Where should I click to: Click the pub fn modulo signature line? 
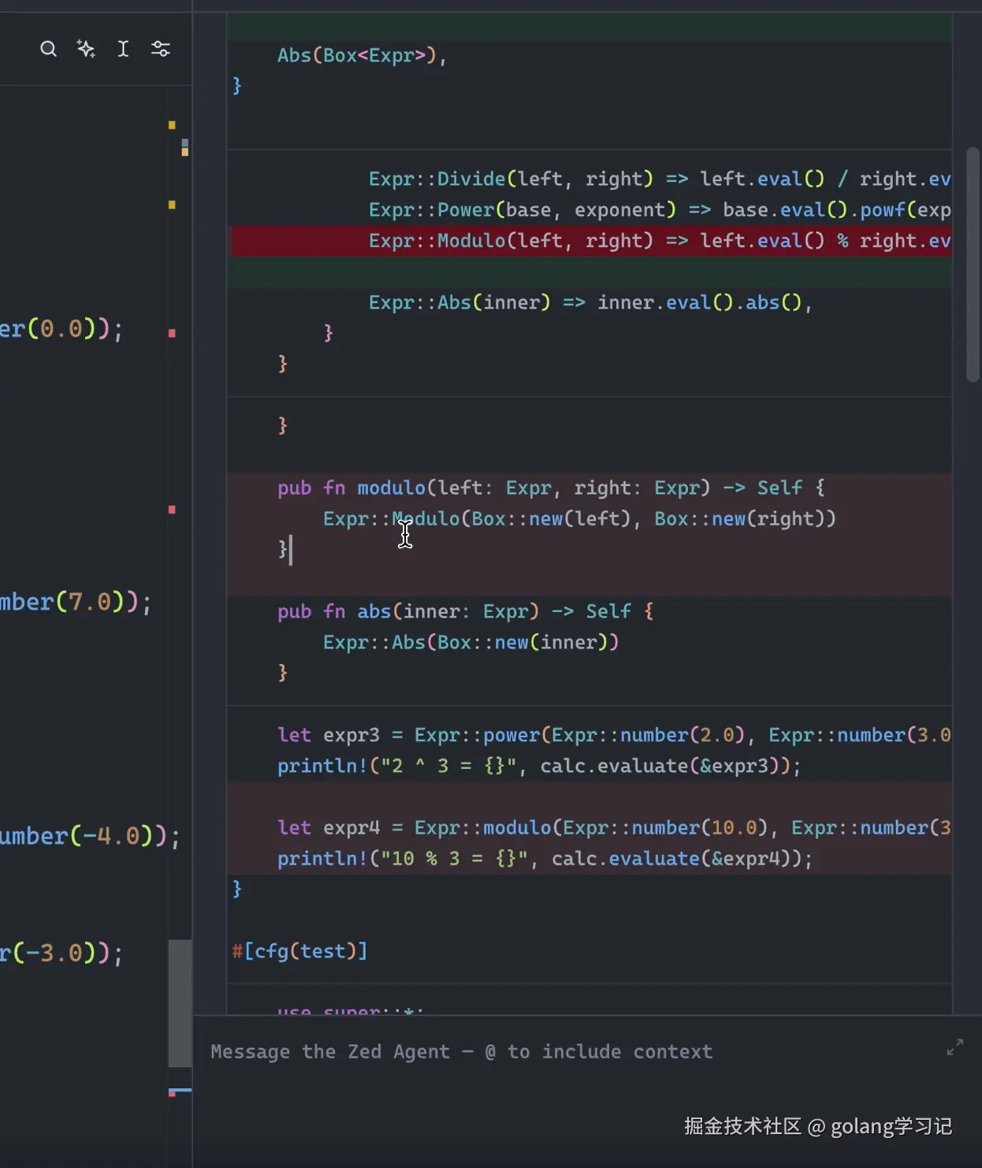coord(551,487)
